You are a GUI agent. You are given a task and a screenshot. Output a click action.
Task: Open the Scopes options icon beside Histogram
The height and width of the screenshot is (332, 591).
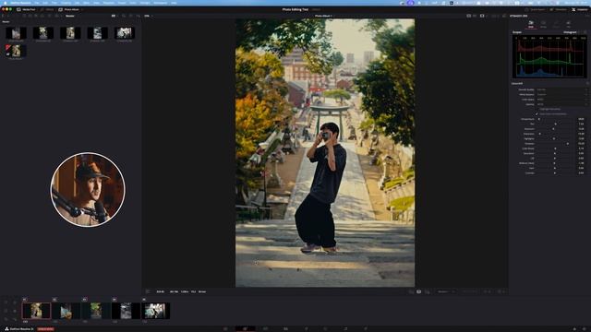pyautogui.click(x=585, y=32)
